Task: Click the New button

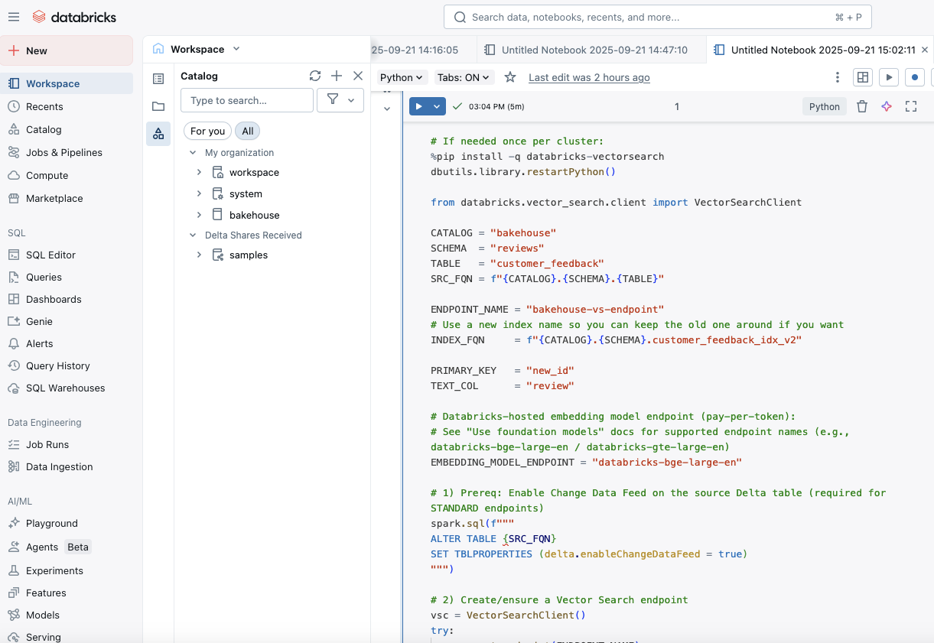Action: coord(67,50)
